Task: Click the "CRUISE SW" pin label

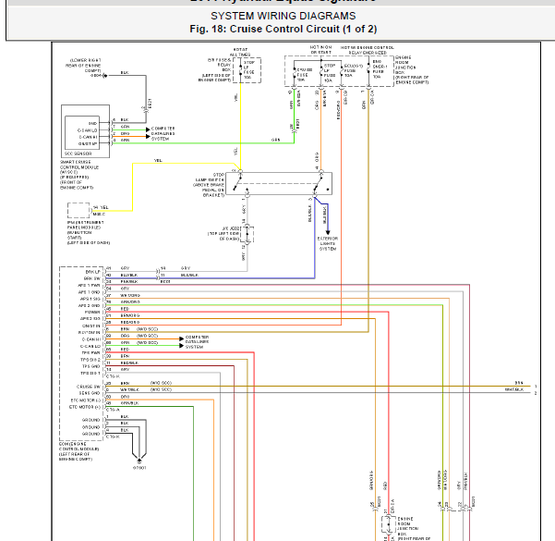Action: pos(89,387)
